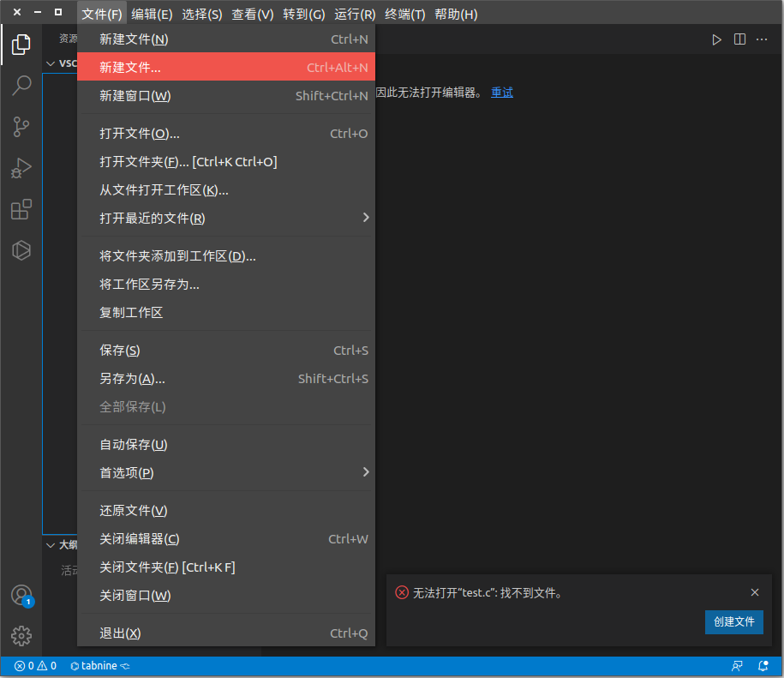This screenshot has height=678, width=784.
Task: Select the Run and Debug sidebar icon
Action: [x=21, y=167]
